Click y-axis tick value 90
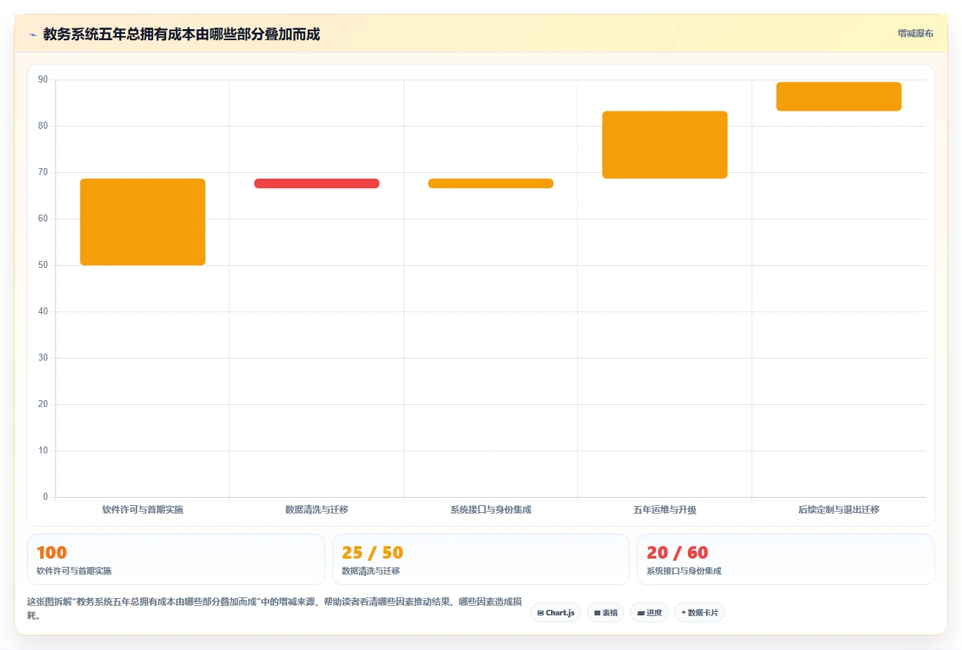This screenshot has height=650, width=962. (43, 80)
